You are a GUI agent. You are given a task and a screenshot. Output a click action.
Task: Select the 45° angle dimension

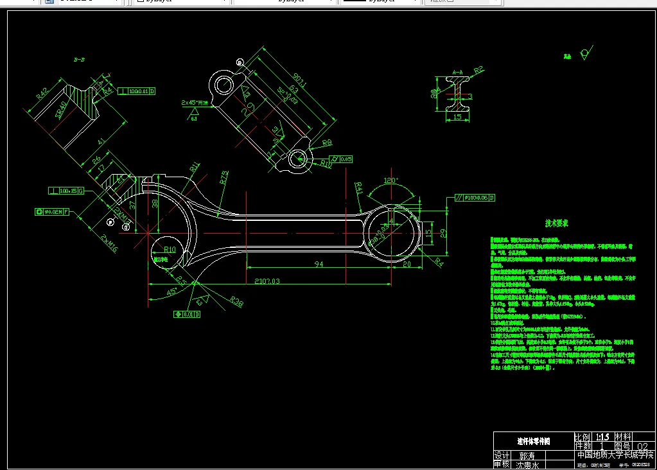pos(171,292)
